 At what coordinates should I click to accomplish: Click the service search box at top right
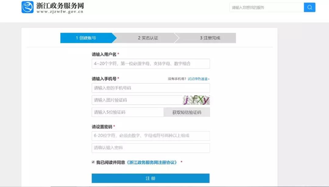[x=265, y=7]
